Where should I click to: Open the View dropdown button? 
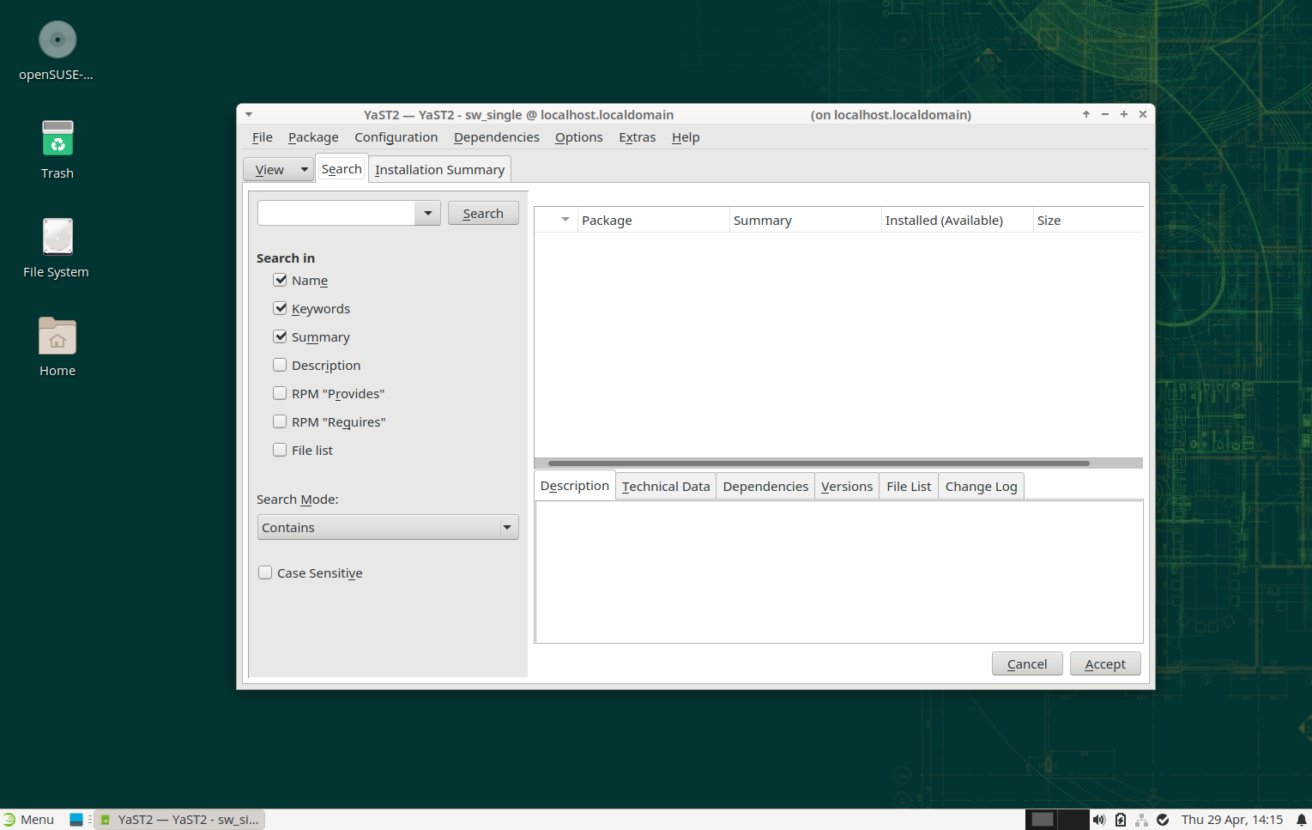278,170
